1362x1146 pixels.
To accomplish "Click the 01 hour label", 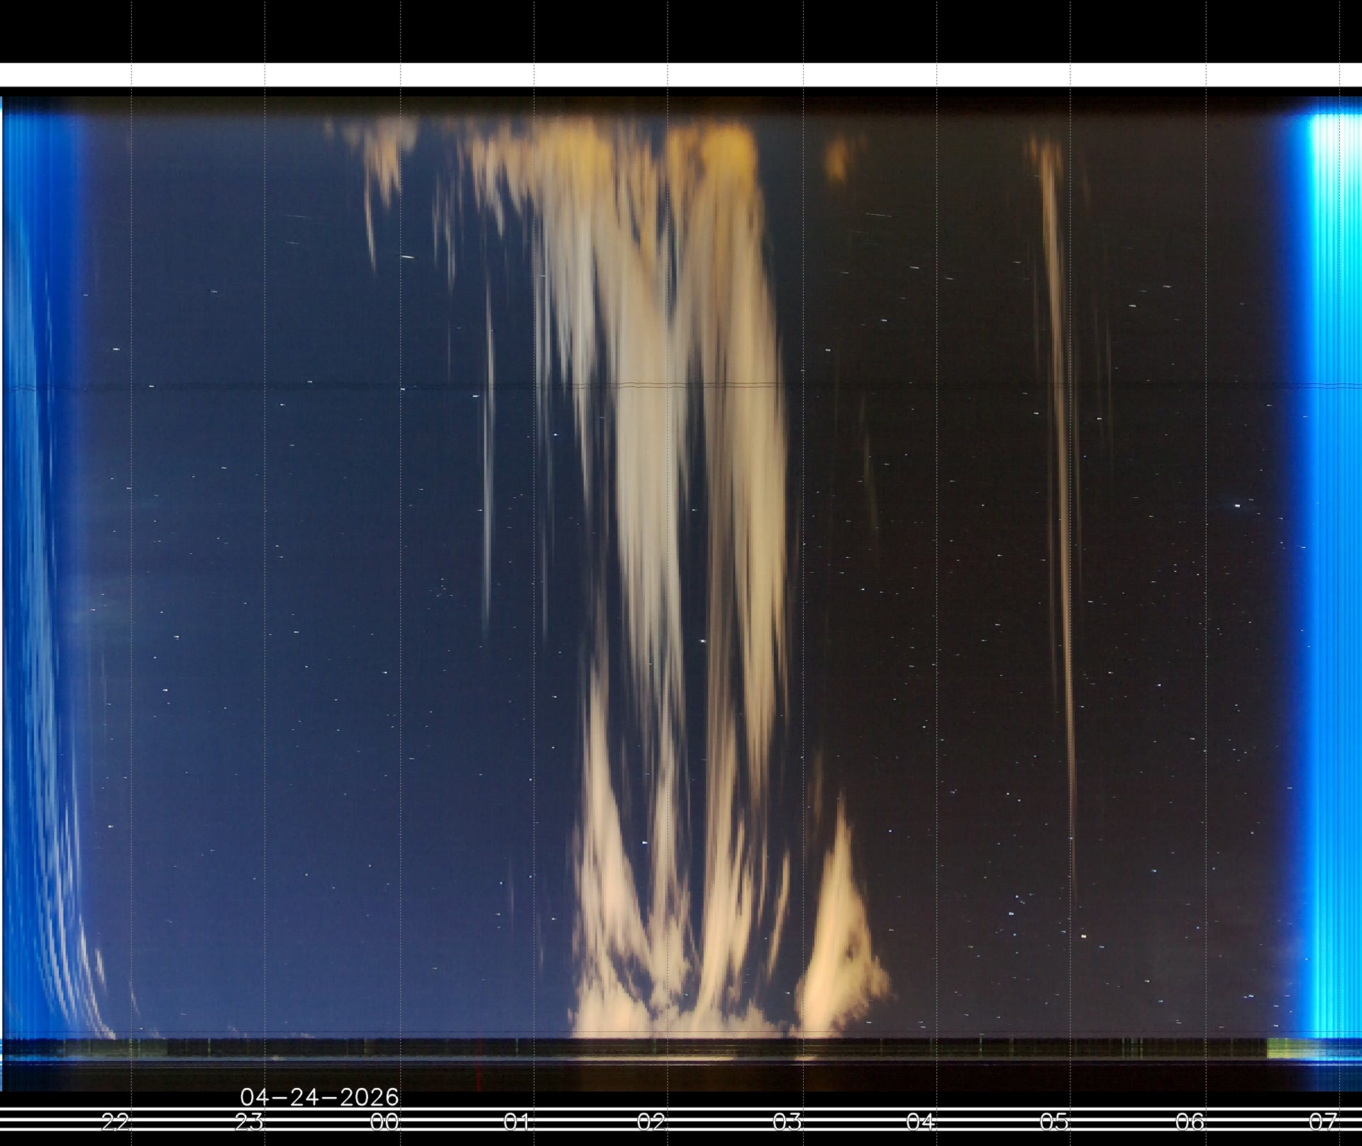I will (x=517, y=1122).
